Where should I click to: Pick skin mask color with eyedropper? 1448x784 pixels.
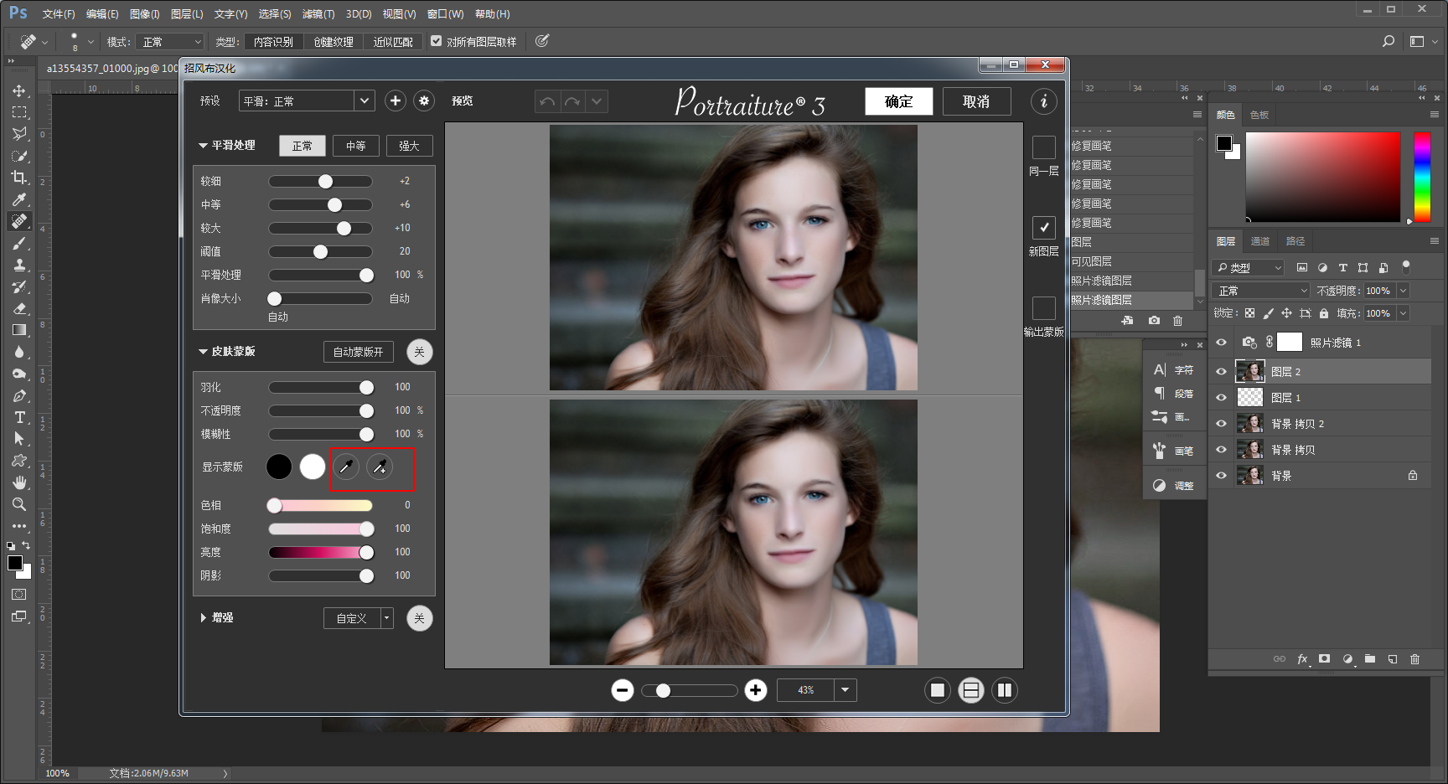[x=346, y=467]
